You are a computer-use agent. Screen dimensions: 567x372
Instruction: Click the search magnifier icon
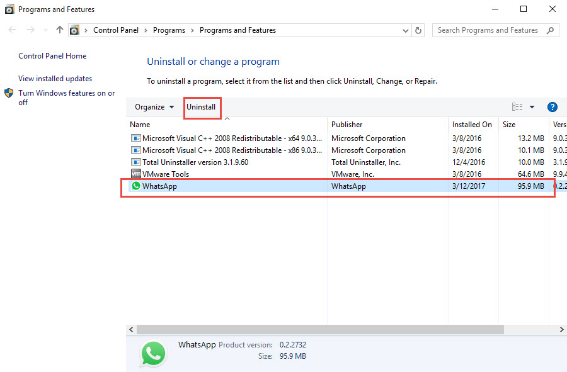tap(550, 31)
